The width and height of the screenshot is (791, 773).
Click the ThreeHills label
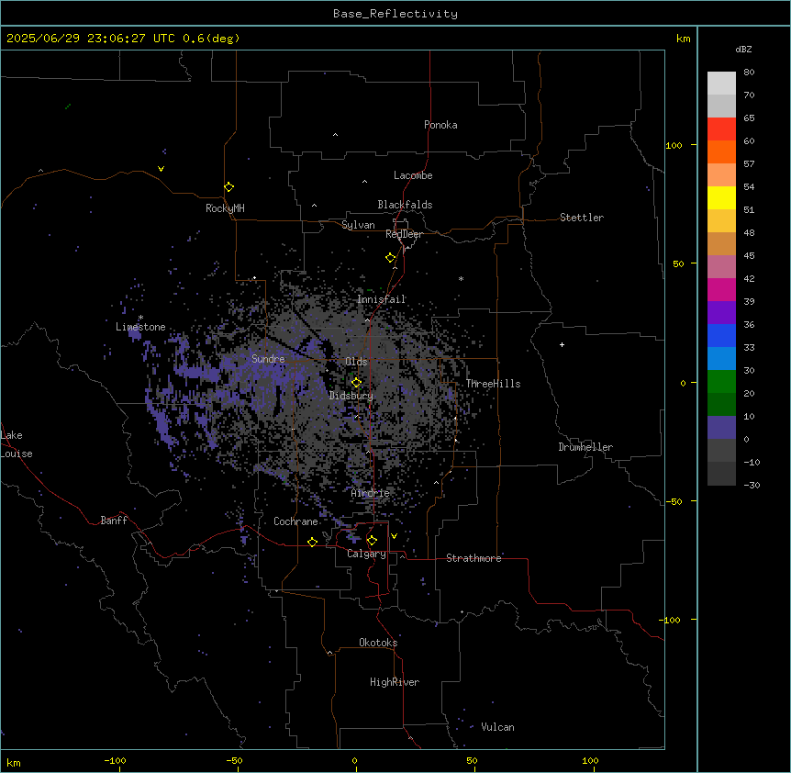(494, 384)
